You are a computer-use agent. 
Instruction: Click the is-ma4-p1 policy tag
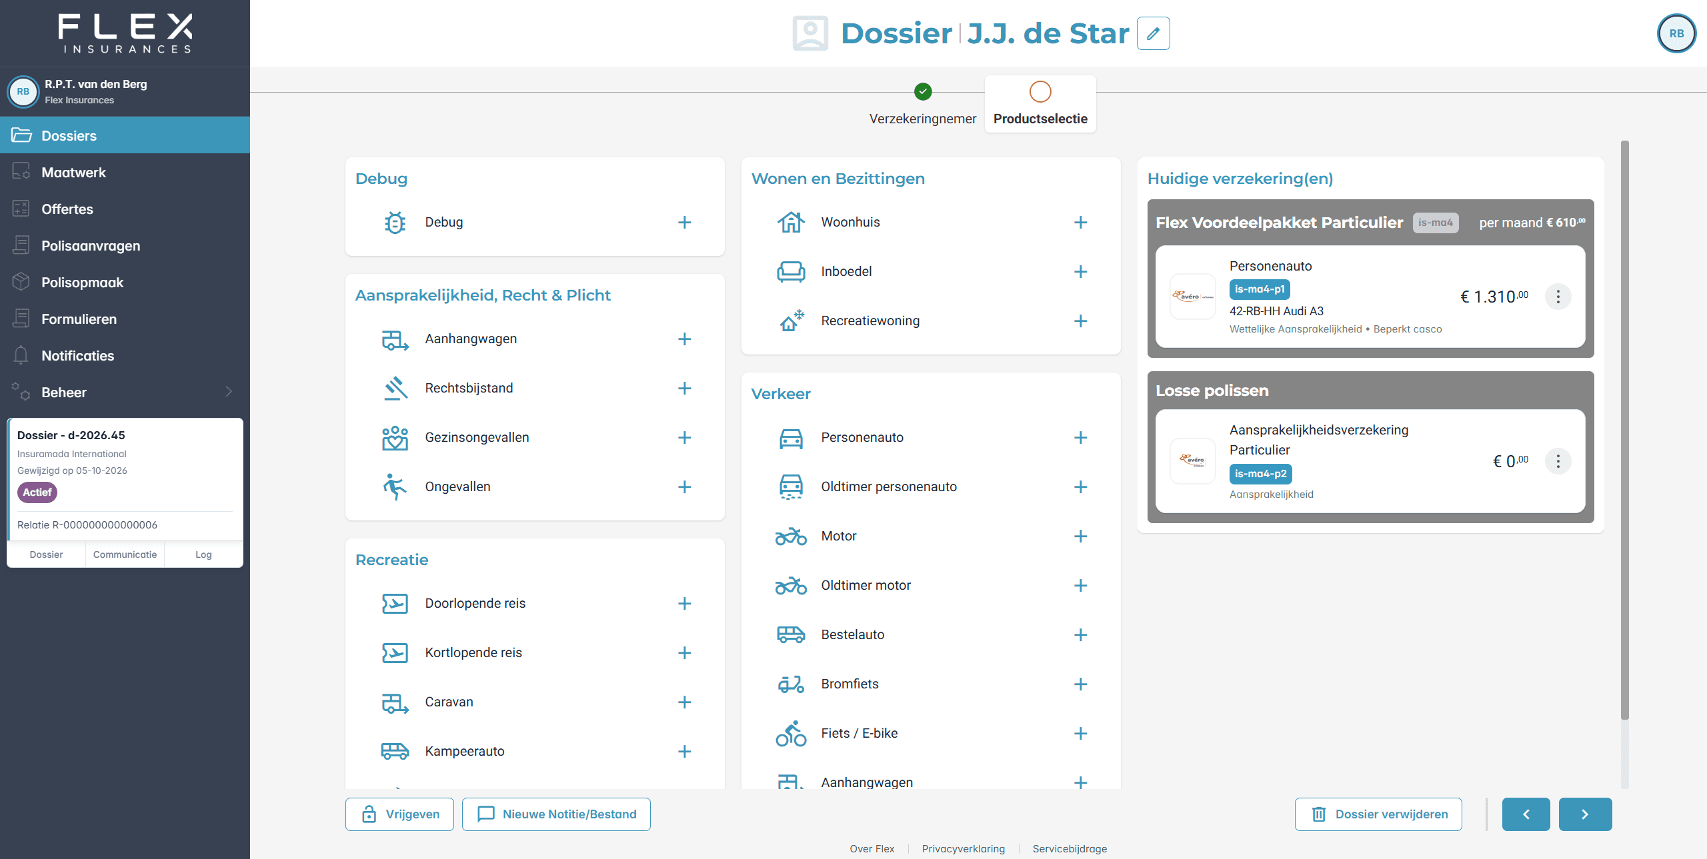[x=1259, y=289]
